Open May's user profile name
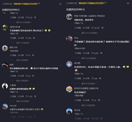132x122 pixels. (76, 38)
